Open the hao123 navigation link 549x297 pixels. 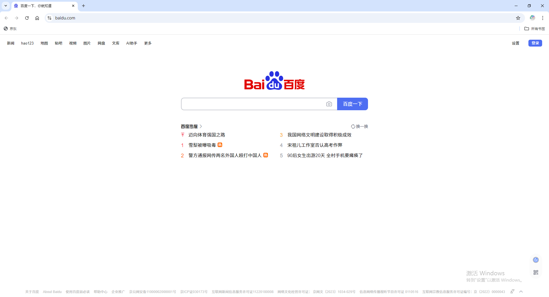pyautogui.click(x=27, y=43)
